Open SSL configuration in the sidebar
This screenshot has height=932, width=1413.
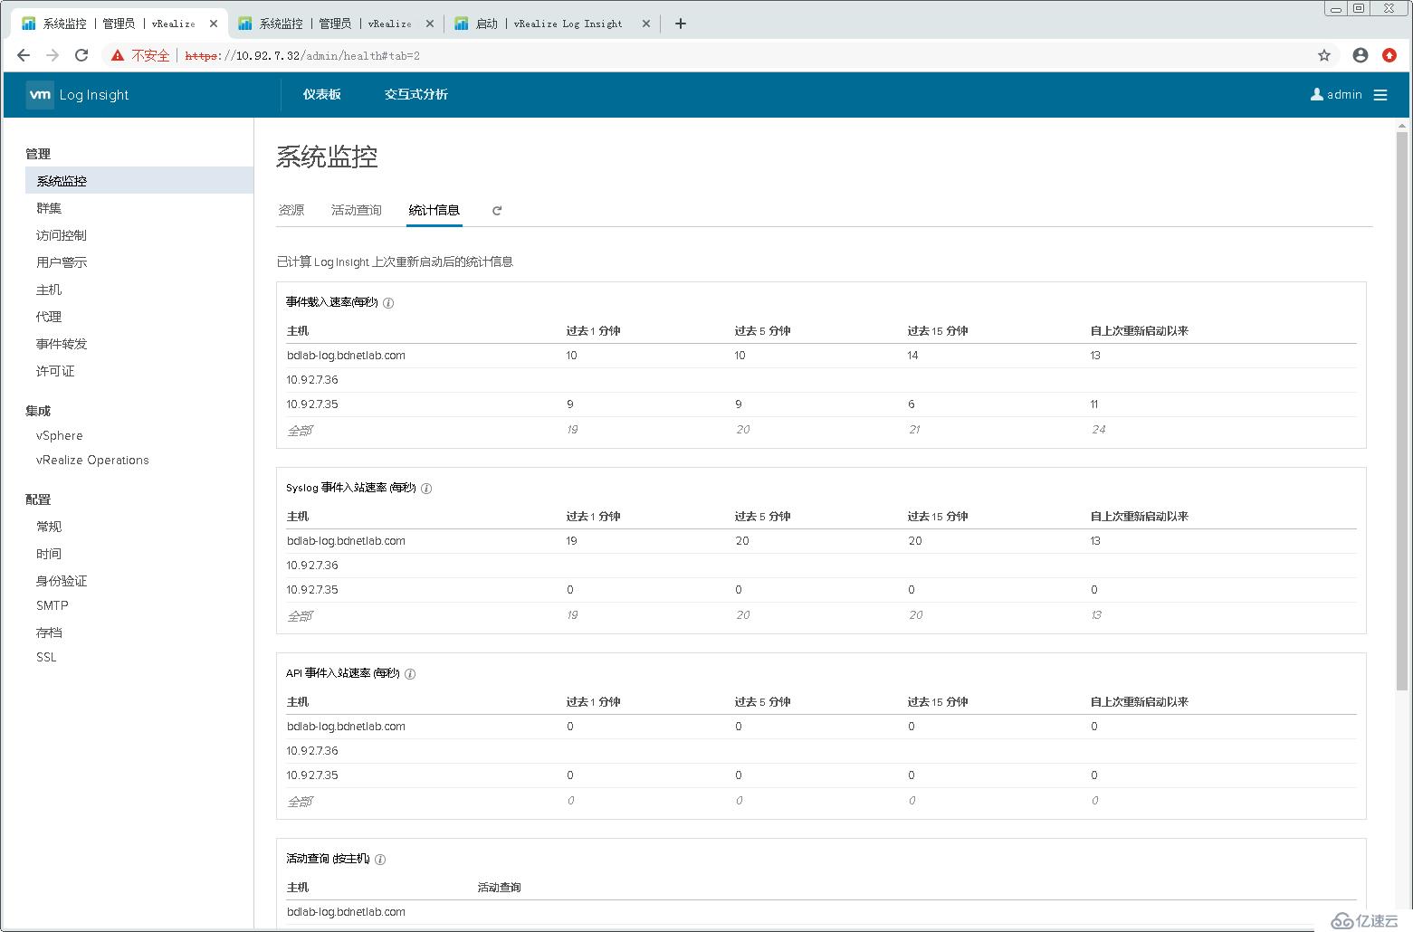pyautogui.click(x=46, y=657)
